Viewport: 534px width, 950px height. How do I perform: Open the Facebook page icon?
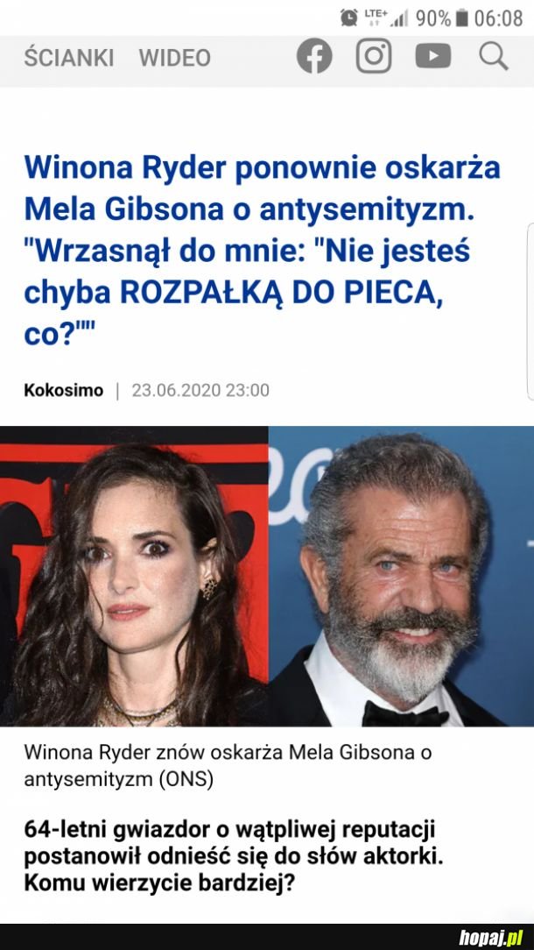point(314,56)
